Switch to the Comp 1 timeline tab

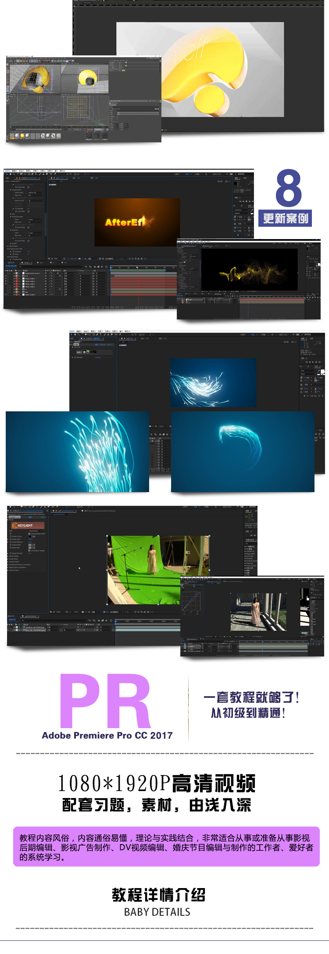coord(26,262)
